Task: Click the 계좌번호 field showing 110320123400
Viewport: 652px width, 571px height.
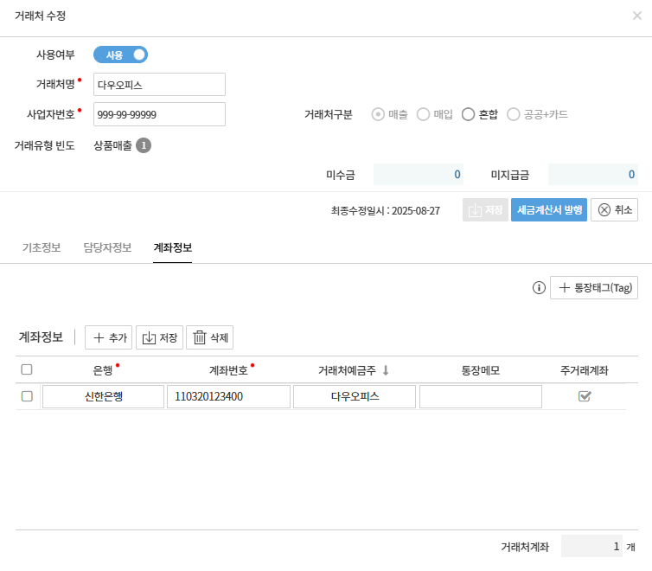Action: pyautogui.click(x=228, y=396)
